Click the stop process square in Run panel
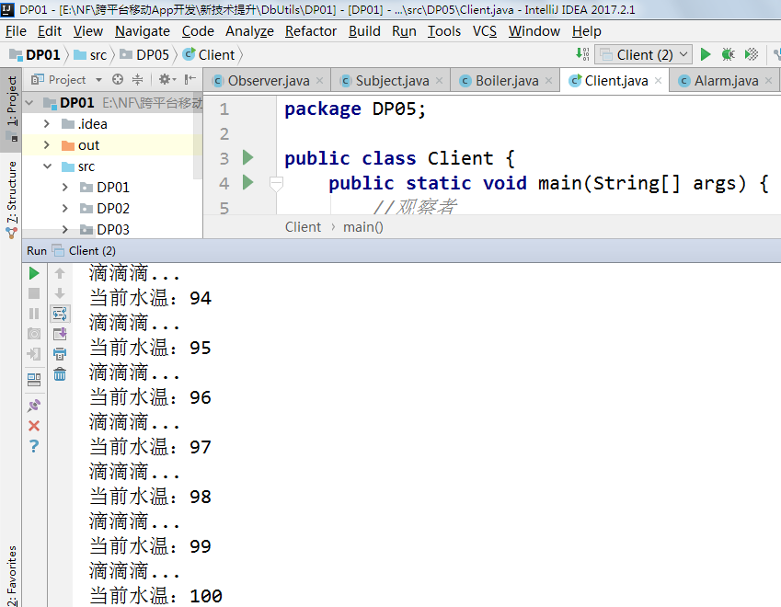 [34, 293]
